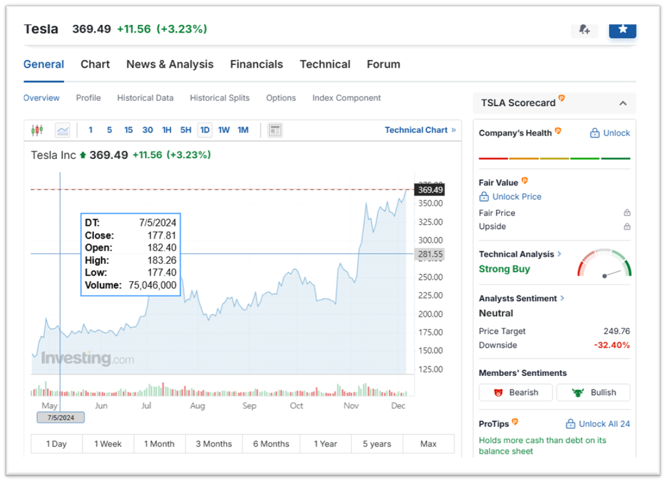This screenshot has width=666, height=482.
Task: Select the area chart type icon
Action: [63, 130]
